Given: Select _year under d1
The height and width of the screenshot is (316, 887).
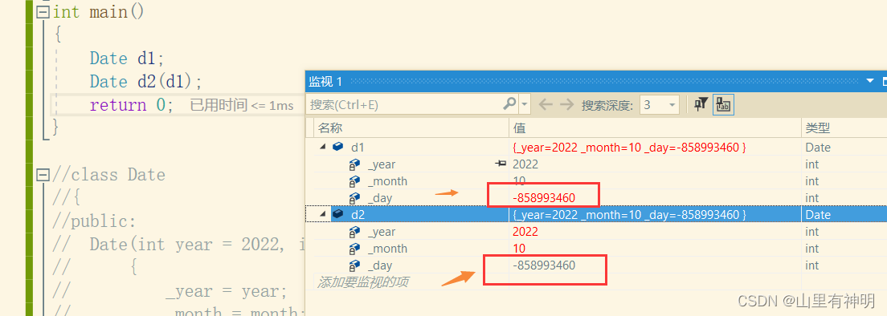Looking at the screenshot, I should 382,164.
